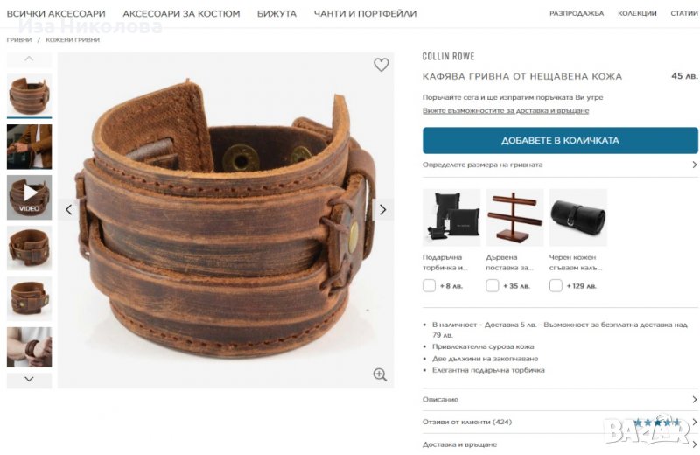Open ЧАНТИ И ПОРТФЕЙЛИ menu
The height and width of the screenshot is (455, 700).
pos(365,14)
